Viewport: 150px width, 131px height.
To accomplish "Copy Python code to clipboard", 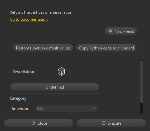I will 106,48.
